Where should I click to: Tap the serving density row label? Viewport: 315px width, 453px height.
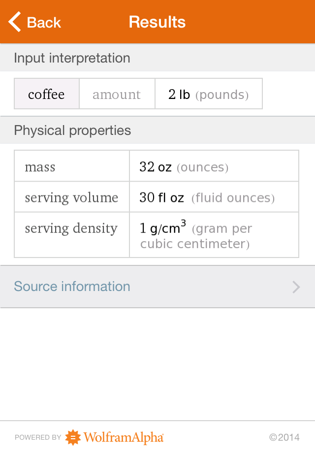pyautogui.click(x=71, y=228)
